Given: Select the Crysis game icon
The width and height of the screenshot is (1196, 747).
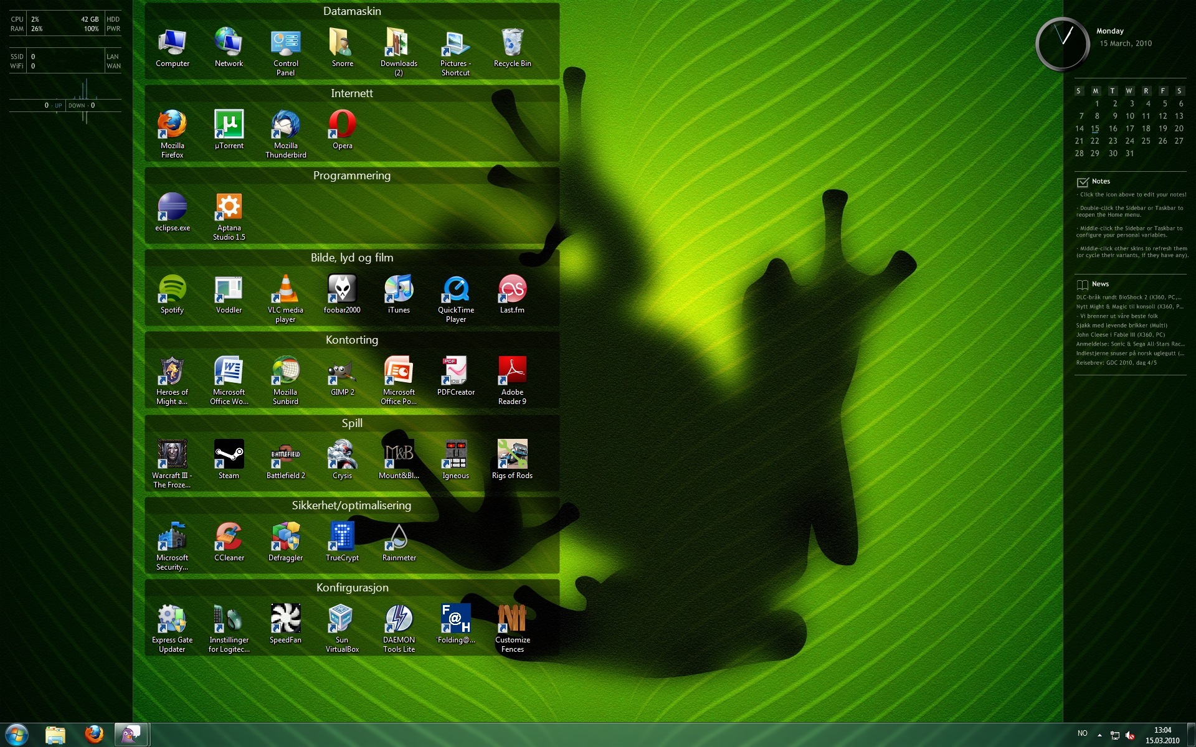Looking at the screenshot, I should [342, 460].
